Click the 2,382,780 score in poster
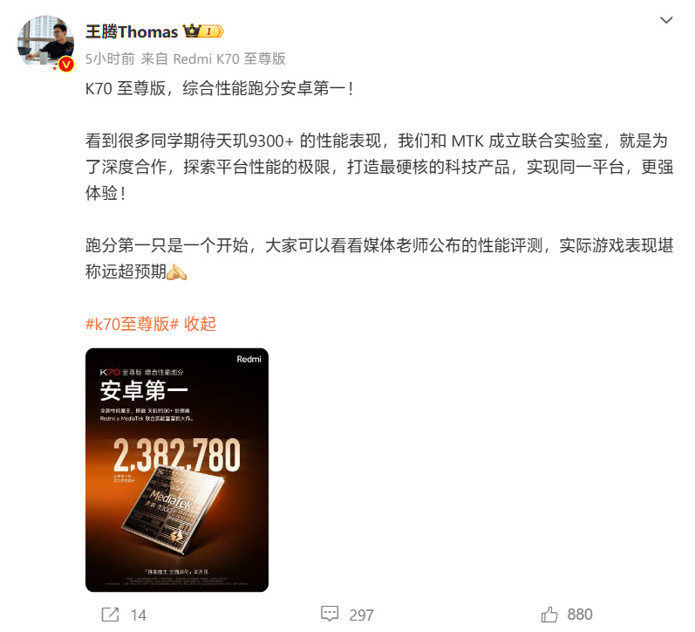Image resolution: width=695 pixels, height=632 pixels. pos(177,456)
